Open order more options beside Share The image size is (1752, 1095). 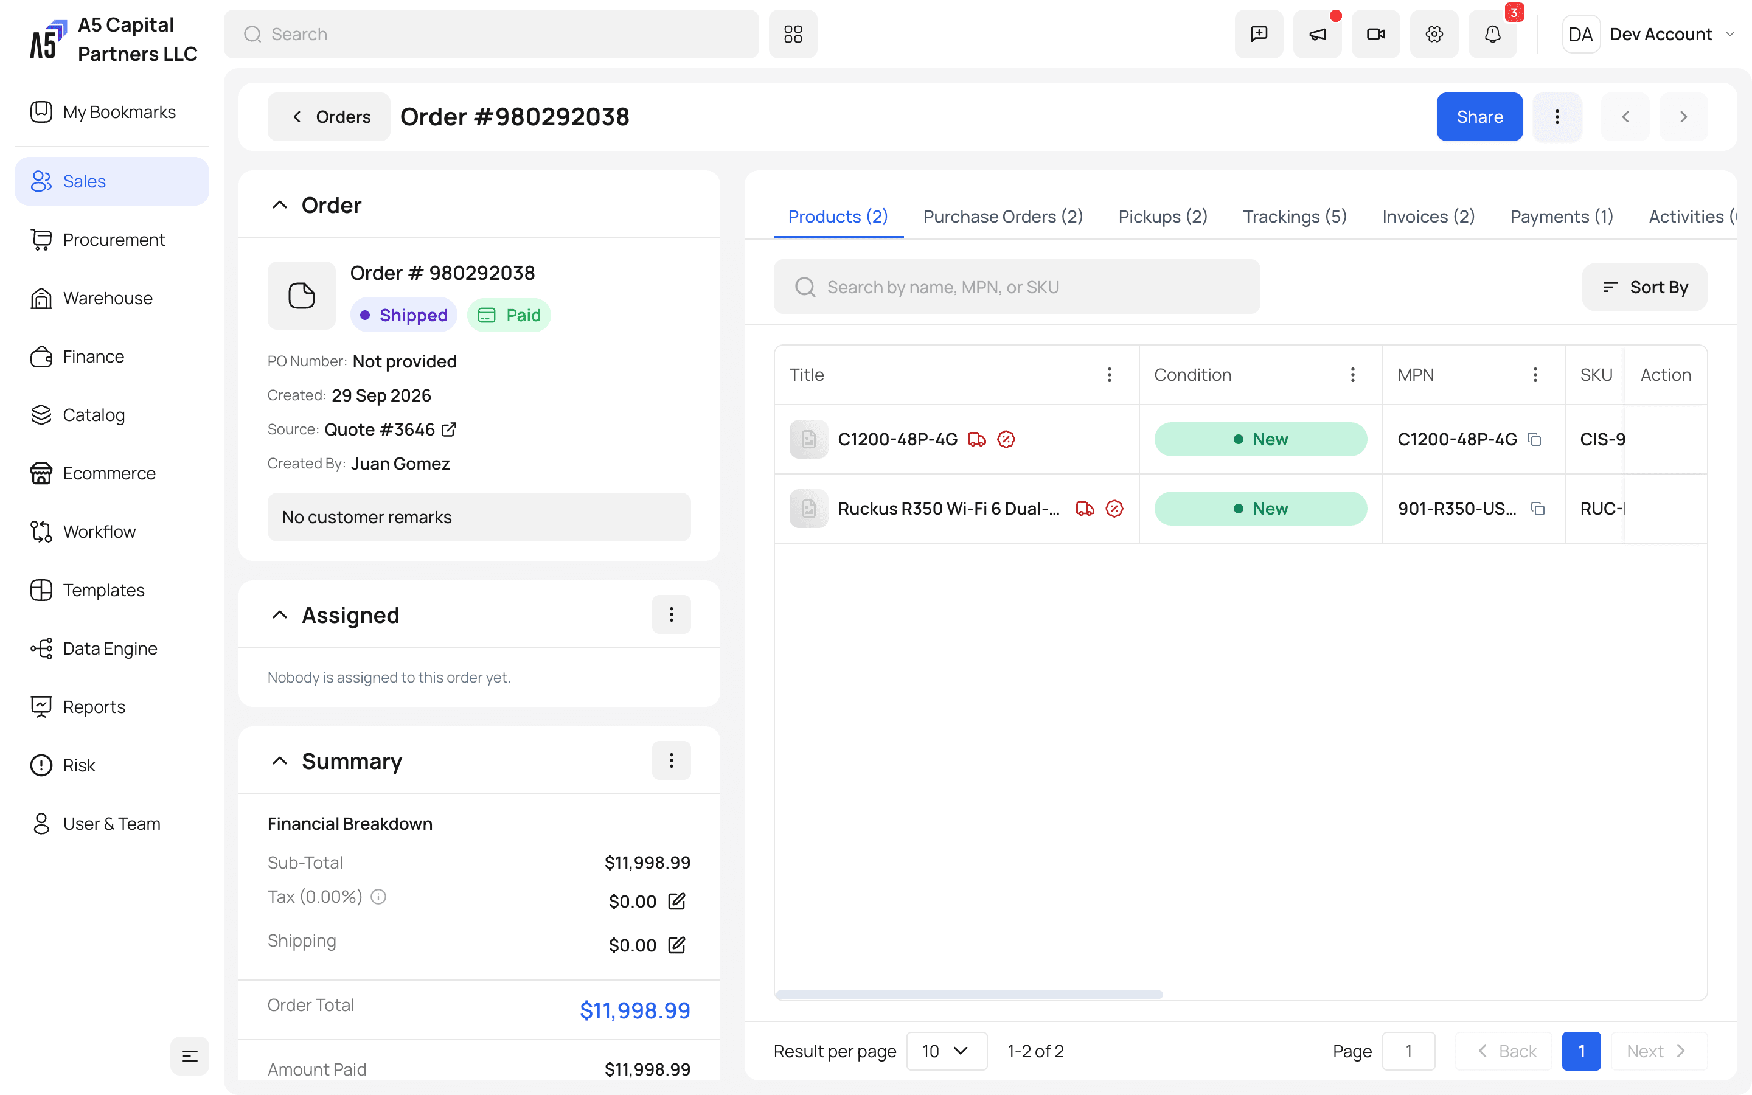1557,117
